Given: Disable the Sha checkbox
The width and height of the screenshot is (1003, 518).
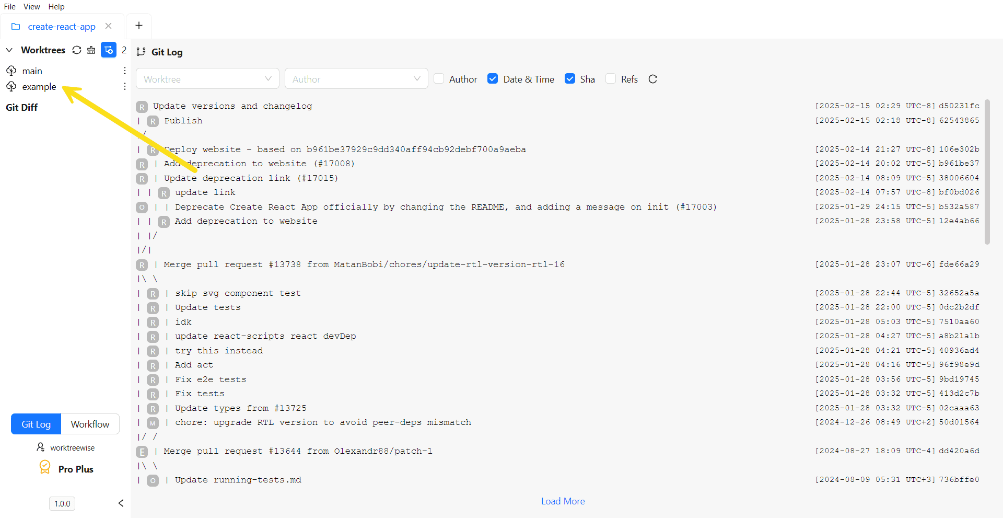Looking at the screenshot, I should [570, 79].
